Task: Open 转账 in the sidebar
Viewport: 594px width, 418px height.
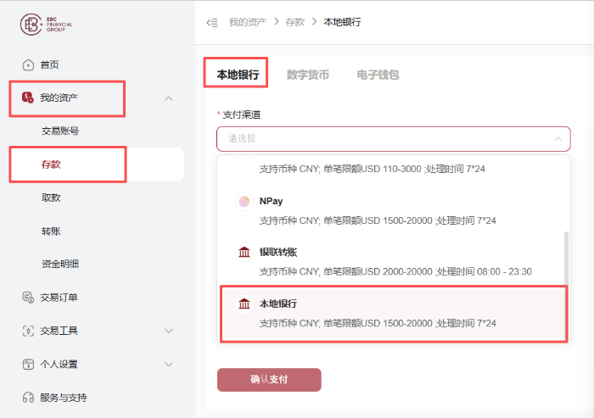Action: (51, 231)
